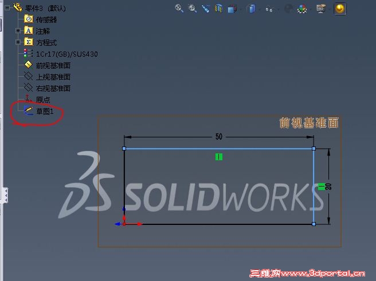Image resolution: width=376 pixels, height=281 pixels.
Task: Expand the 方程式 equations node
Action: [18, 42]
